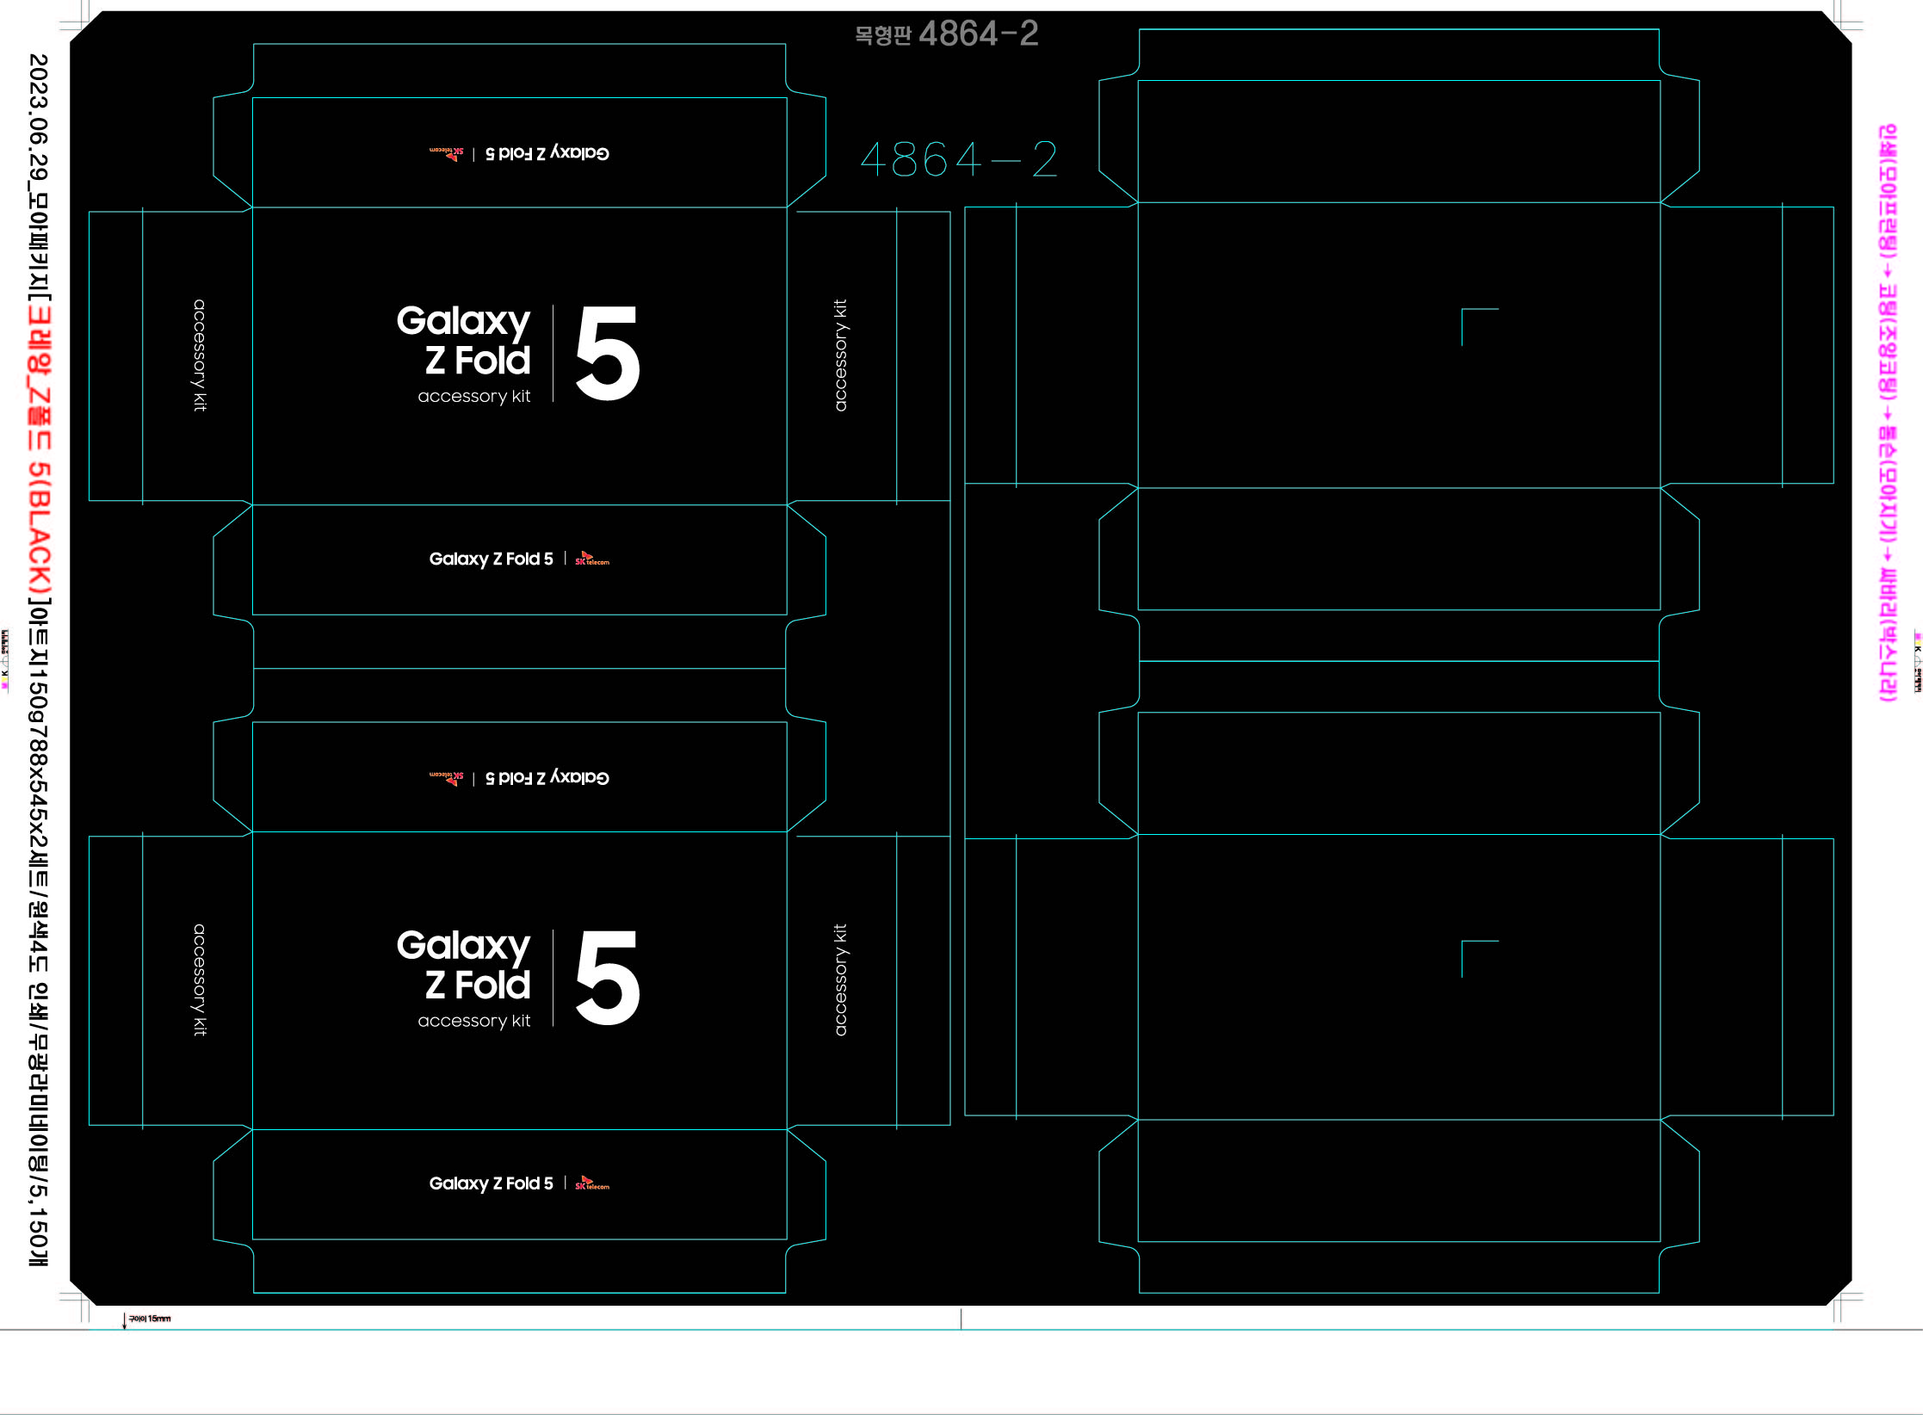
Task: Click the SK telecom logo on the bottommost flap
Action: tap(591, 1183)
